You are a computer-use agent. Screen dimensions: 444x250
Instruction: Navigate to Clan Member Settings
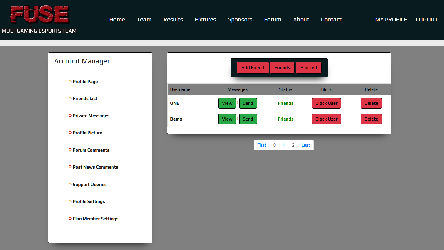click(x=95, y=219)
